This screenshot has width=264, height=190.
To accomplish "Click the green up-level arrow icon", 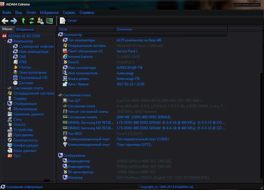I will click(23, 21).
